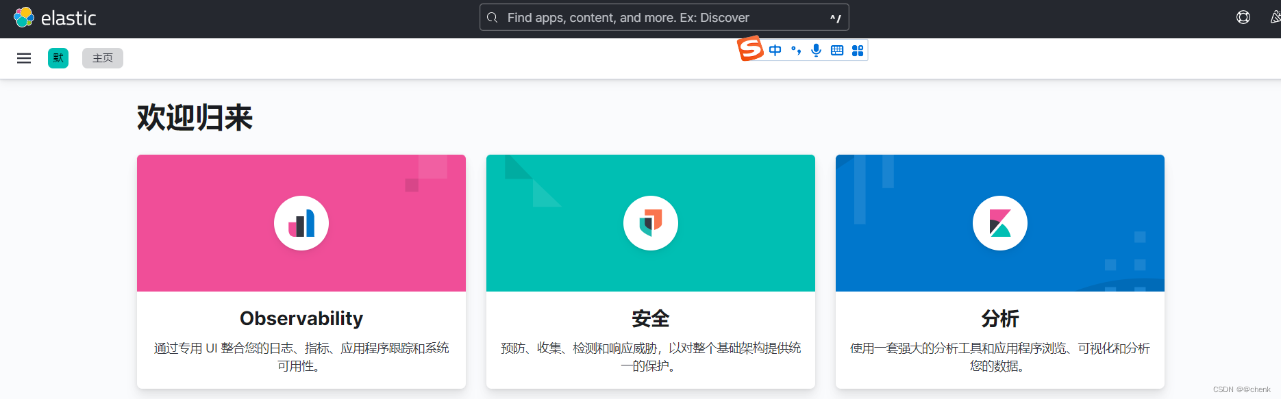1281x399 pixels.
Task: Toggle the punctuation mode icon in IME bar
Action: click(796, 50)
